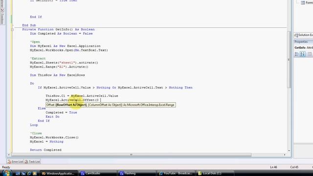This screenshot has height=176, width=313.
Task: Switch to Local Disk (C:) taskbar button
Action: (215, 173)
